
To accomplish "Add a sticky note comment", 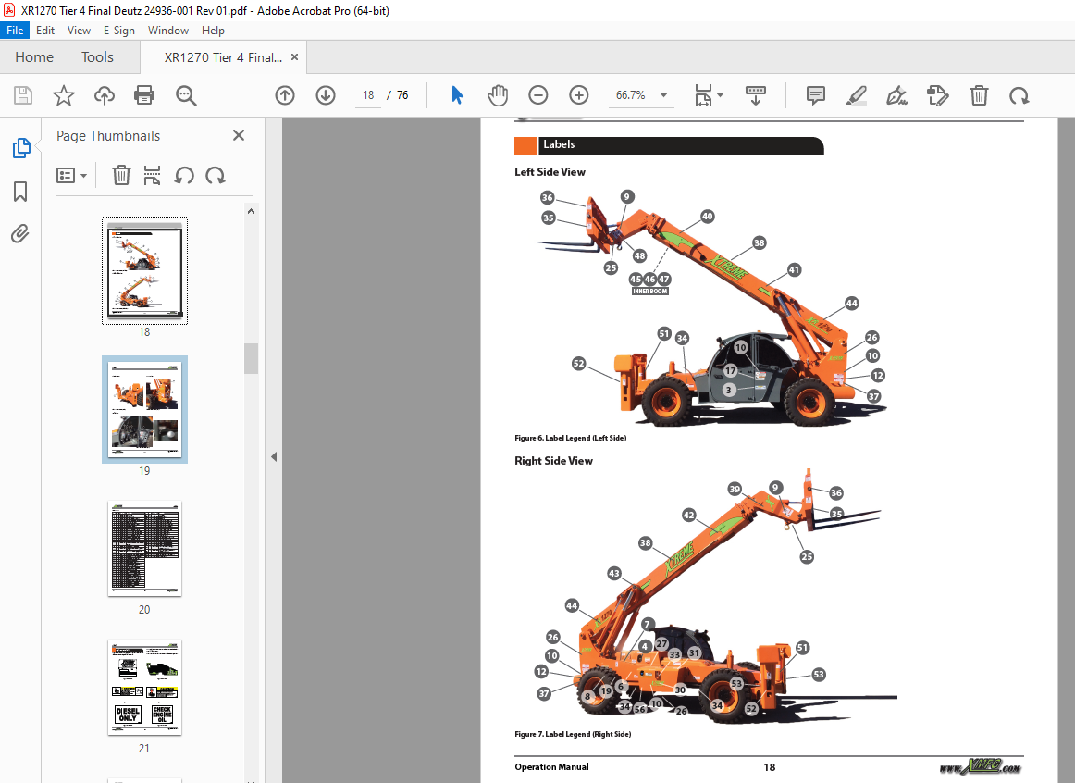I will click(815, 95).
